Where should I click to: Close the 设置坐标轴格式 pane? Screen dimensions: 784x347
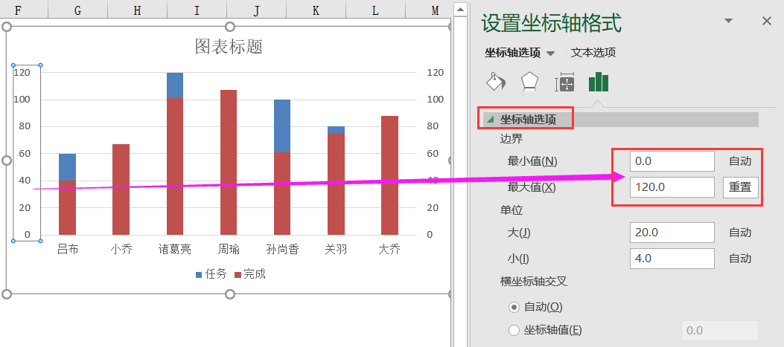[766, 21]
